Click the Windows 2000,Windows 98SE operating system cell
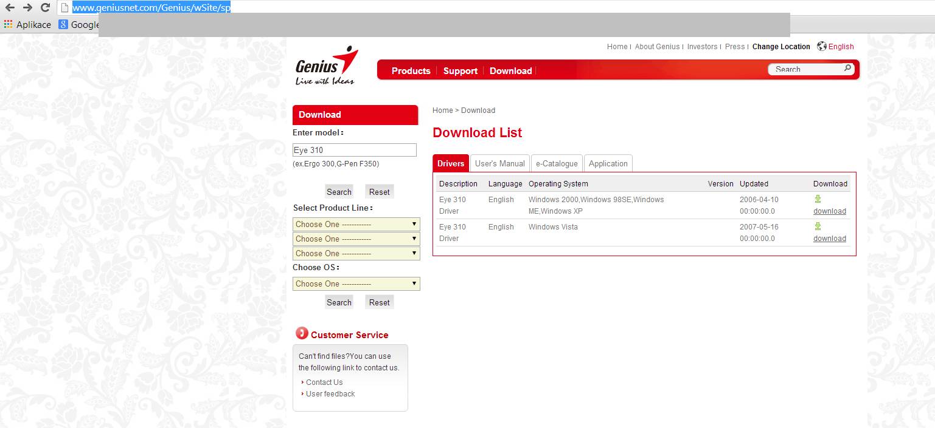The height and width of the screenshot is (428, 935). pos(596,205)
